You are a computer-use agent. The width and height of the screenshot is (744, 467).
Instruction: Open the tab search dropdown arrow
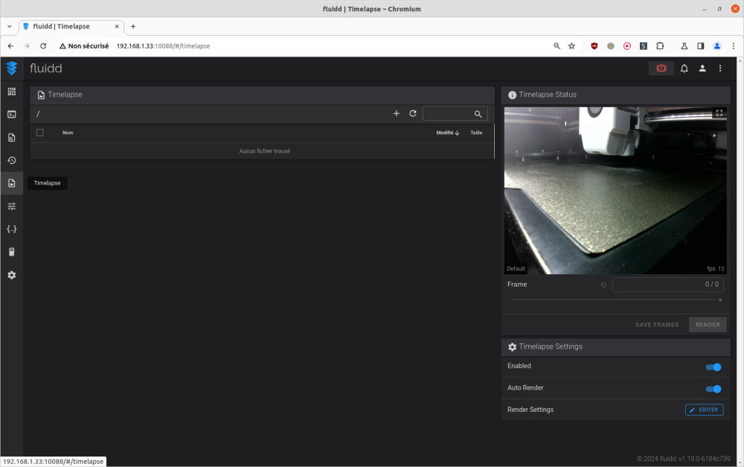(10, 27)
